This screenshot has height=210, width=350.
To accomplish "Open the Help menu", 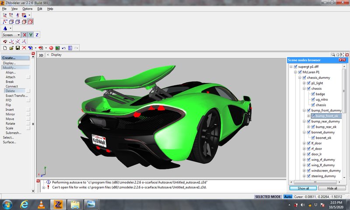I will point(50,9).
